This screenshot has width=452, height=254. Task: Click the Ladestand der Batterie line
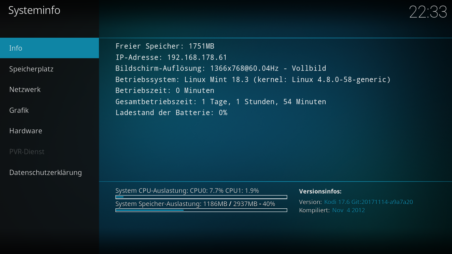coord(171,112)
